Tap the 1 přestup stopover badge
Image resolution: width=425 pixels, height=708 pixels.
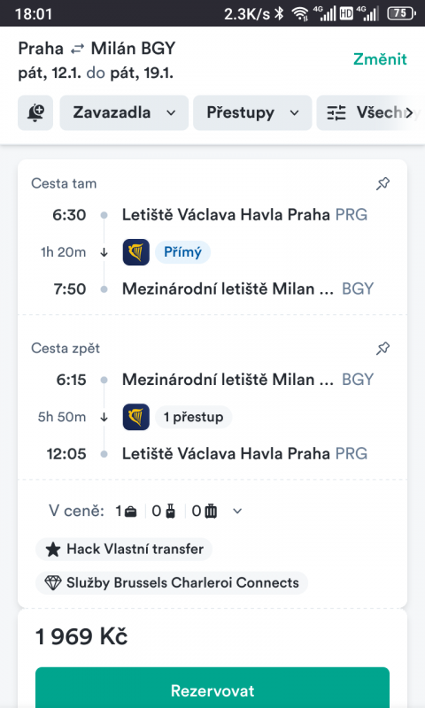(x=193, y=417)
